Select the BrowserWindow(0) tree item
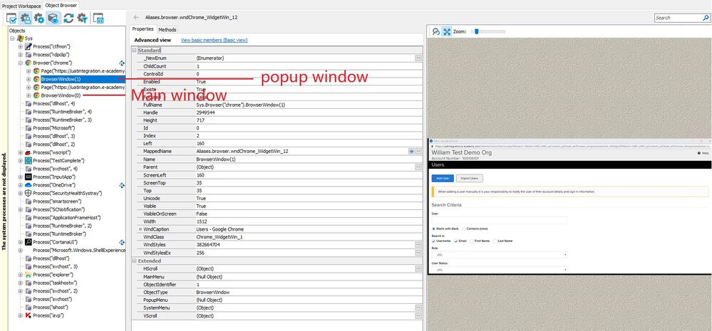712x331 pixels. [x=61, y=95]
